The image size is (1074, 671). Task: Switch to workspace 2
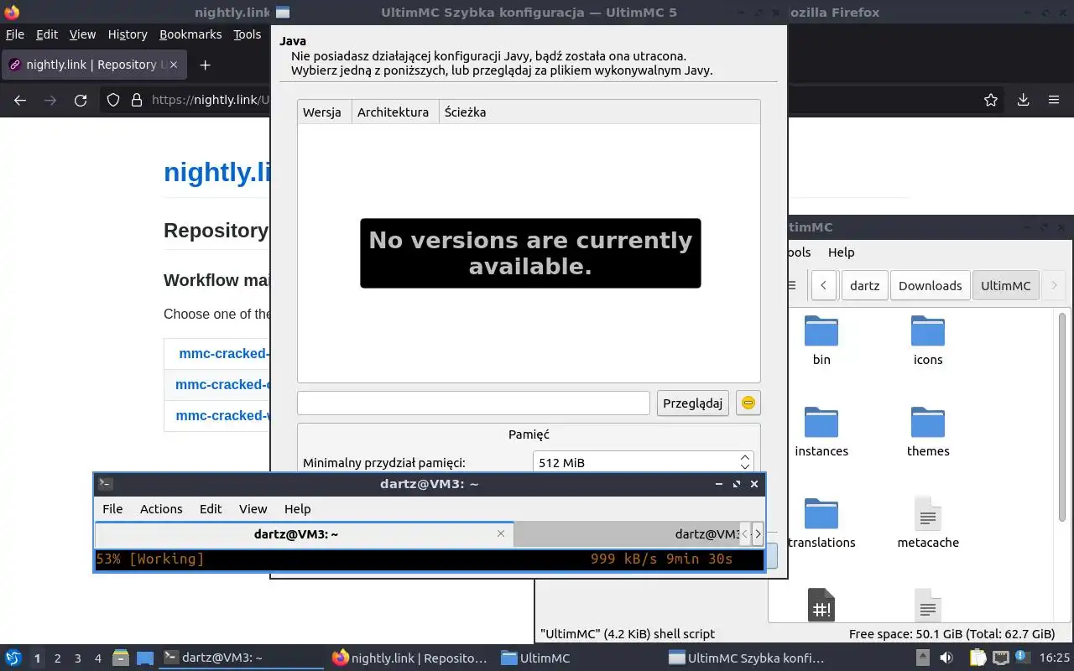(x=58, y=658)
